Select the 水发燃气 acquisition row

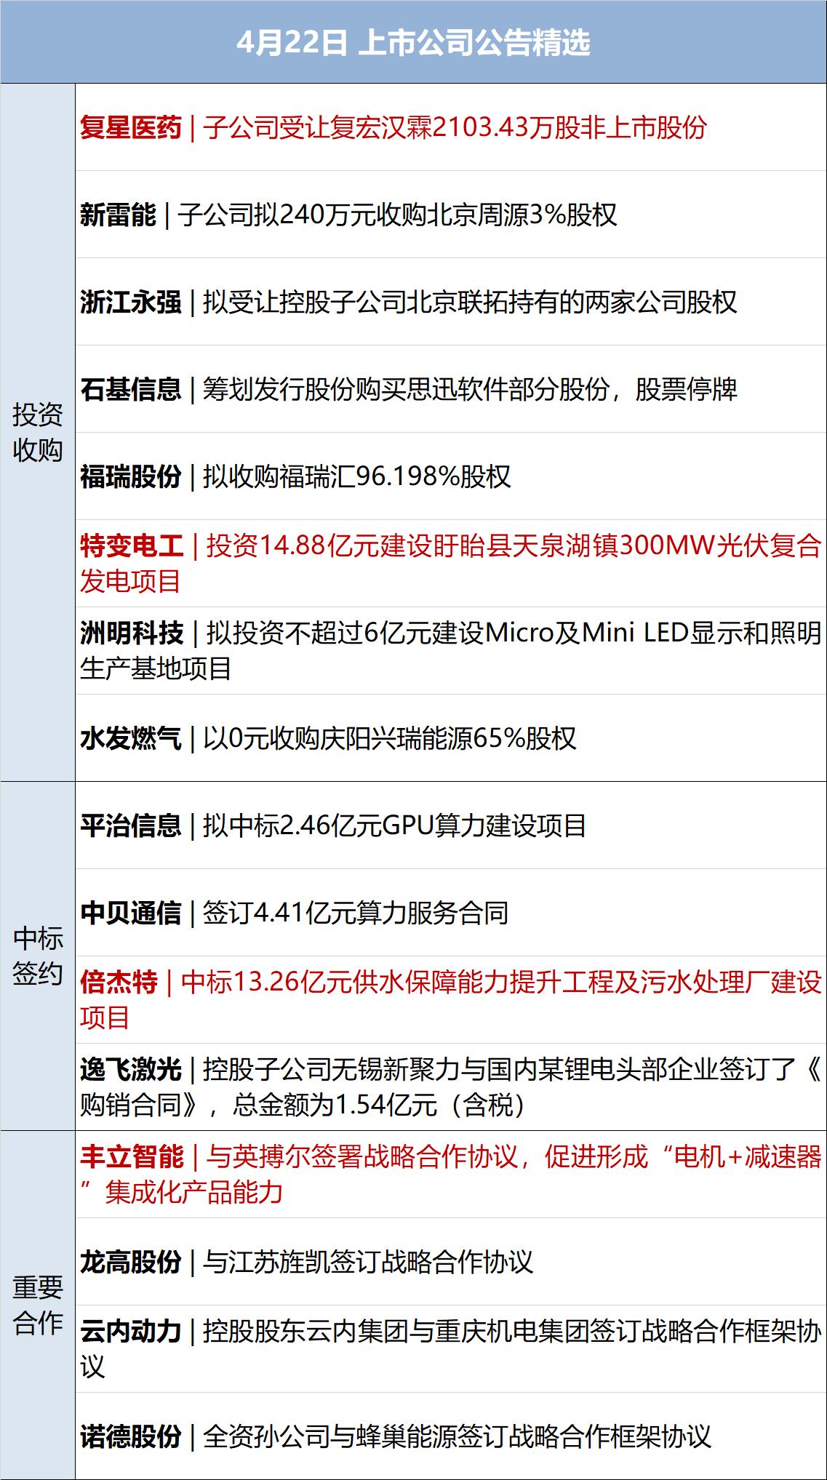point(451,738)
